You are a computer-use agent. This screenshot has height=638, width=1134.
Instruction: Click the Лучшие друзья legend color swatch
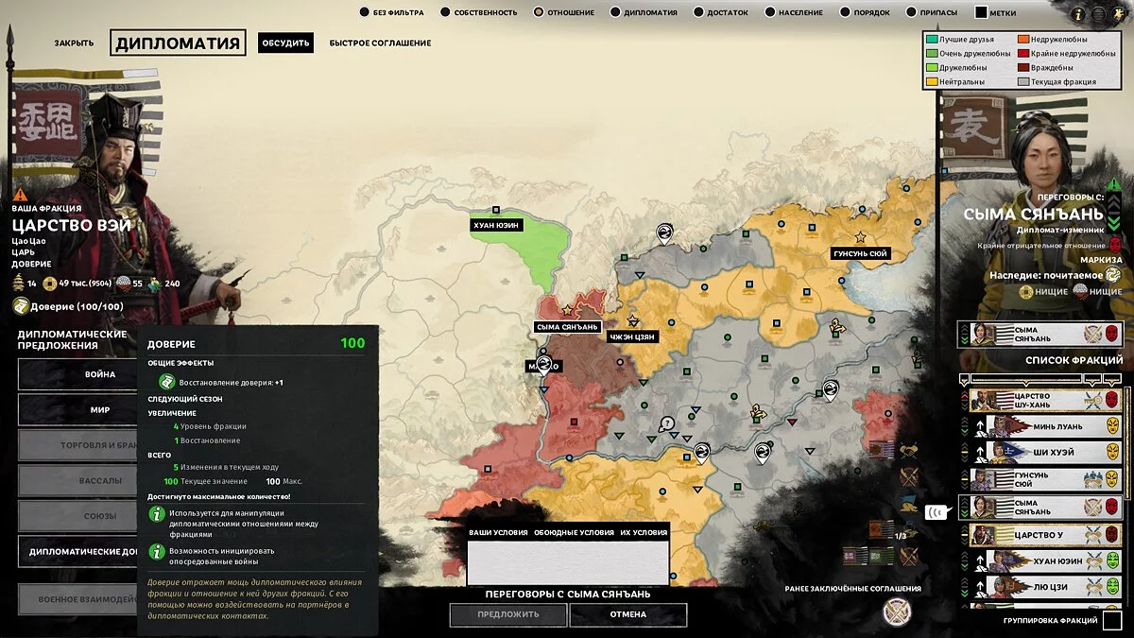pyautogui.click(x=933, y=40)
